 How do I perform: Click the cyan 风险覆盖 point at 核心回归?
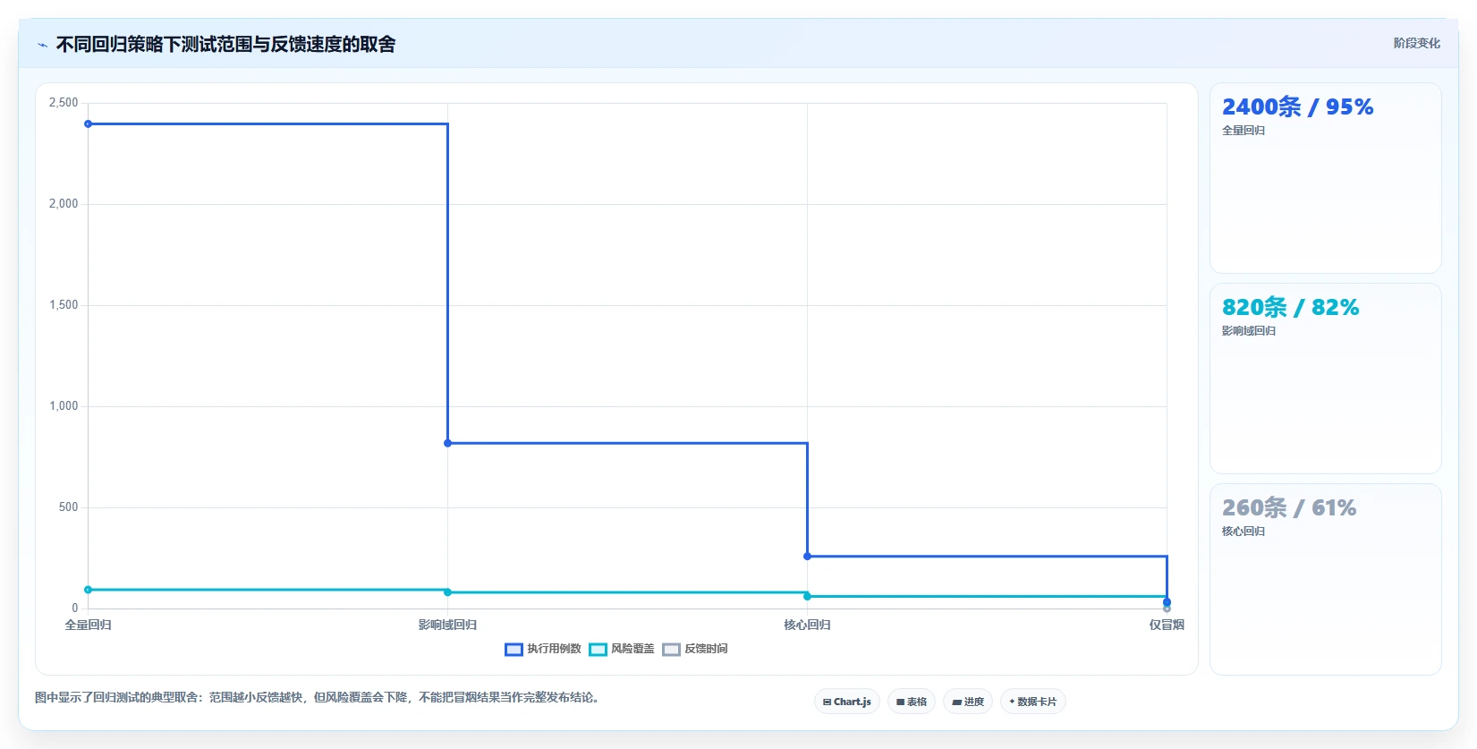click(807, 596)
